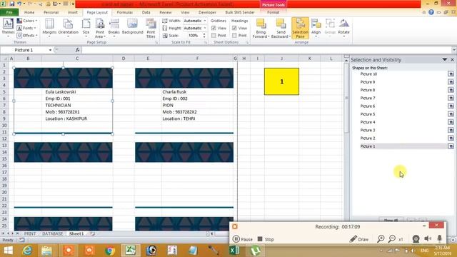Toggle the recorder speaker audio icon
Image resolution: width=457 pixels, height=257 pixels.
(x=428, y=239)
